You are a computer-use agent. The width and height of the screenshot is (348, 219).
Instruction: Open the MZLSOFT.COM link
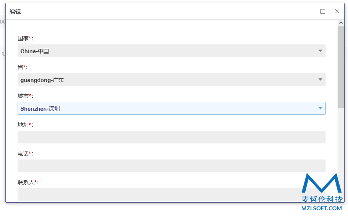tap(321, 208)
